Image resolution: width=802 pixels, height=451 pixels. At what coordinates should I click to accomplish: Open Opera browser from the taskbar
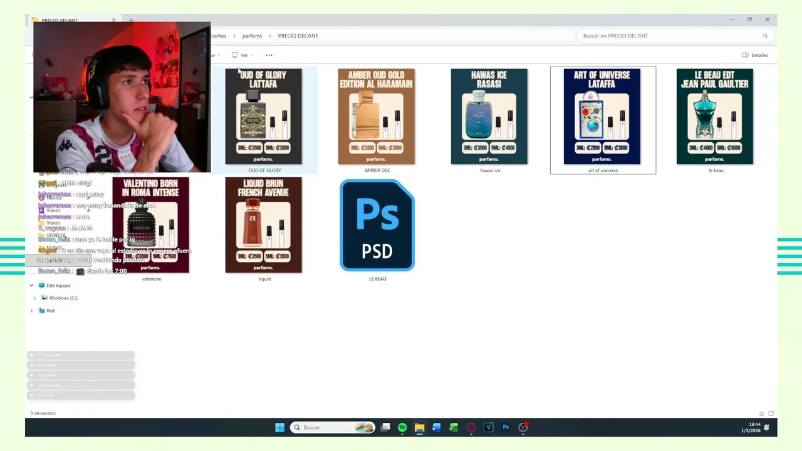[471, 427]
